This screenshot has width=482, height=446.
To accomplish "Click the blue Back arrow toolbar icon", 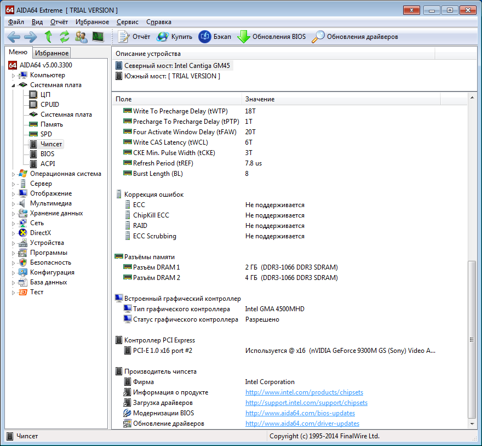I will click(14, 37).
